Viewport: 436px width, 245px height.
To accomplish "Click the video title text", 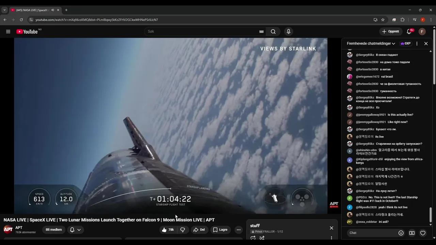I will click(x=109, y=220).
